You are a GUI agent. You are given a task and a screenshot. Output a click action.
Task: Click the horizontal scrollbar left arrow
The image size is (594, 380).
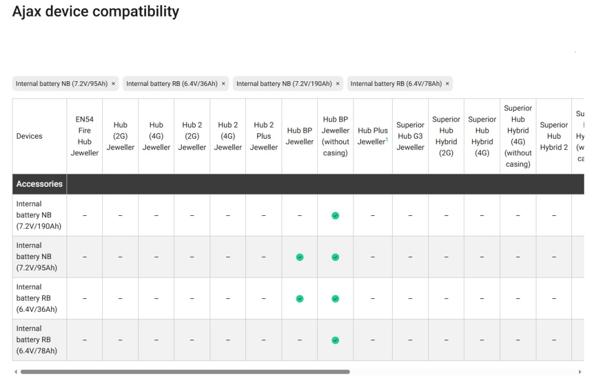(x=15, y=372)
